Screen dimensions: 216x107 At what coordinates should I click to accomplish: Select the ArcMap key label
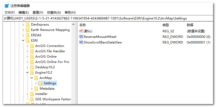[x=46, y=78]
